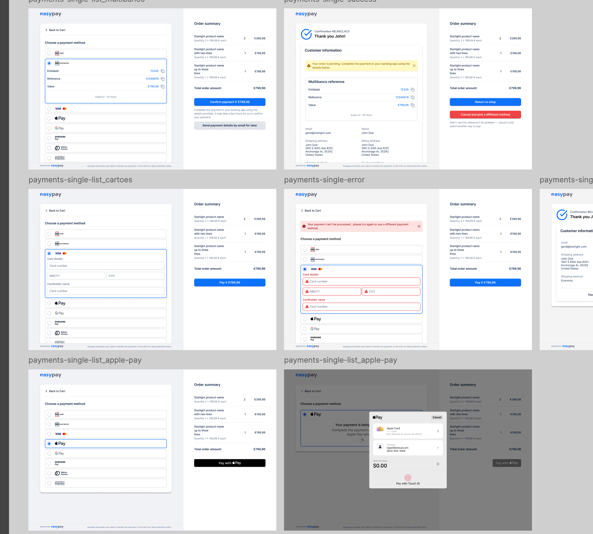Click the CVV field with the warning icon

[x=391, y=291]
